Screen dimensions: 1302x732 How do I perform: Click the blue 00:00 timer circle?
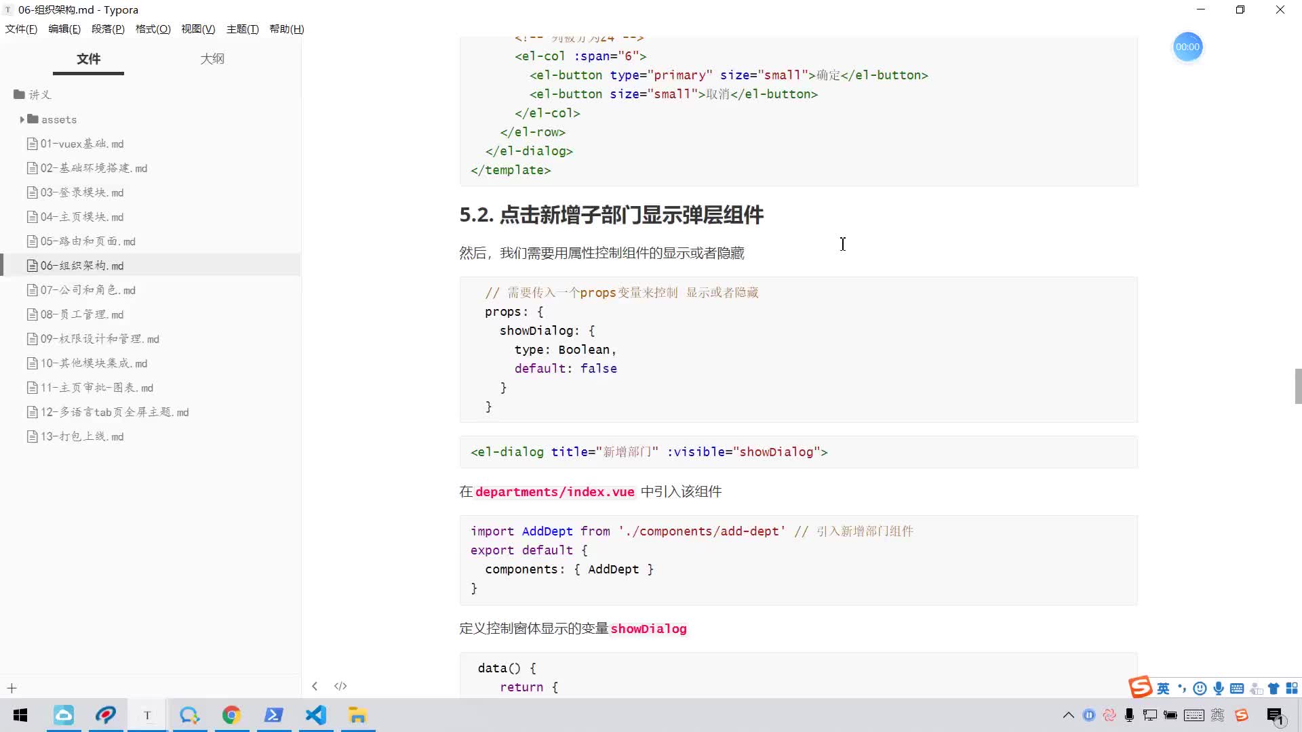pyautogui.click(x=1187, y=47)
